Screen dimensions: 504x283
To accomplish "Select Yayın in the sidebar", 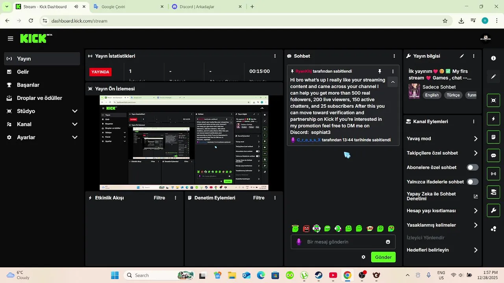I will click(x=42, y=59).
